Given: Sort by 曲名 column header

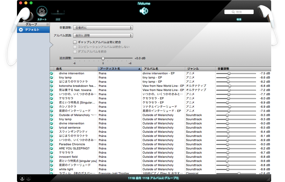Looking at the screenshot, I should [76, 69].
